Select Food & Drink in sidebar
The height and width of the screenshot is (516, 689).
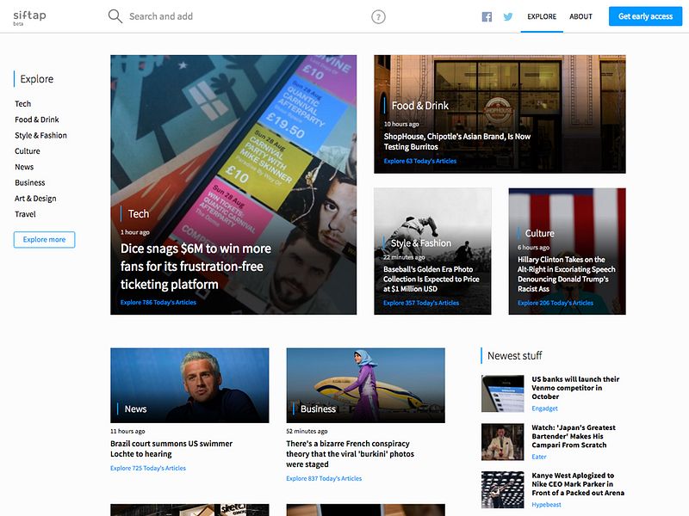click(x=37, y=120)
